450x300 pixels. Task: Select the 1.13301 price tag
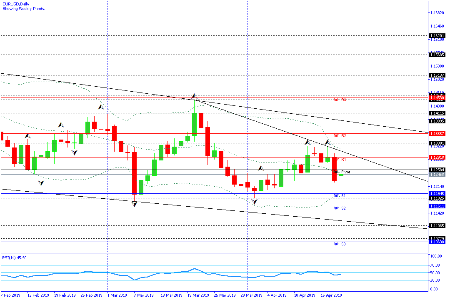(x=437, y=143)
